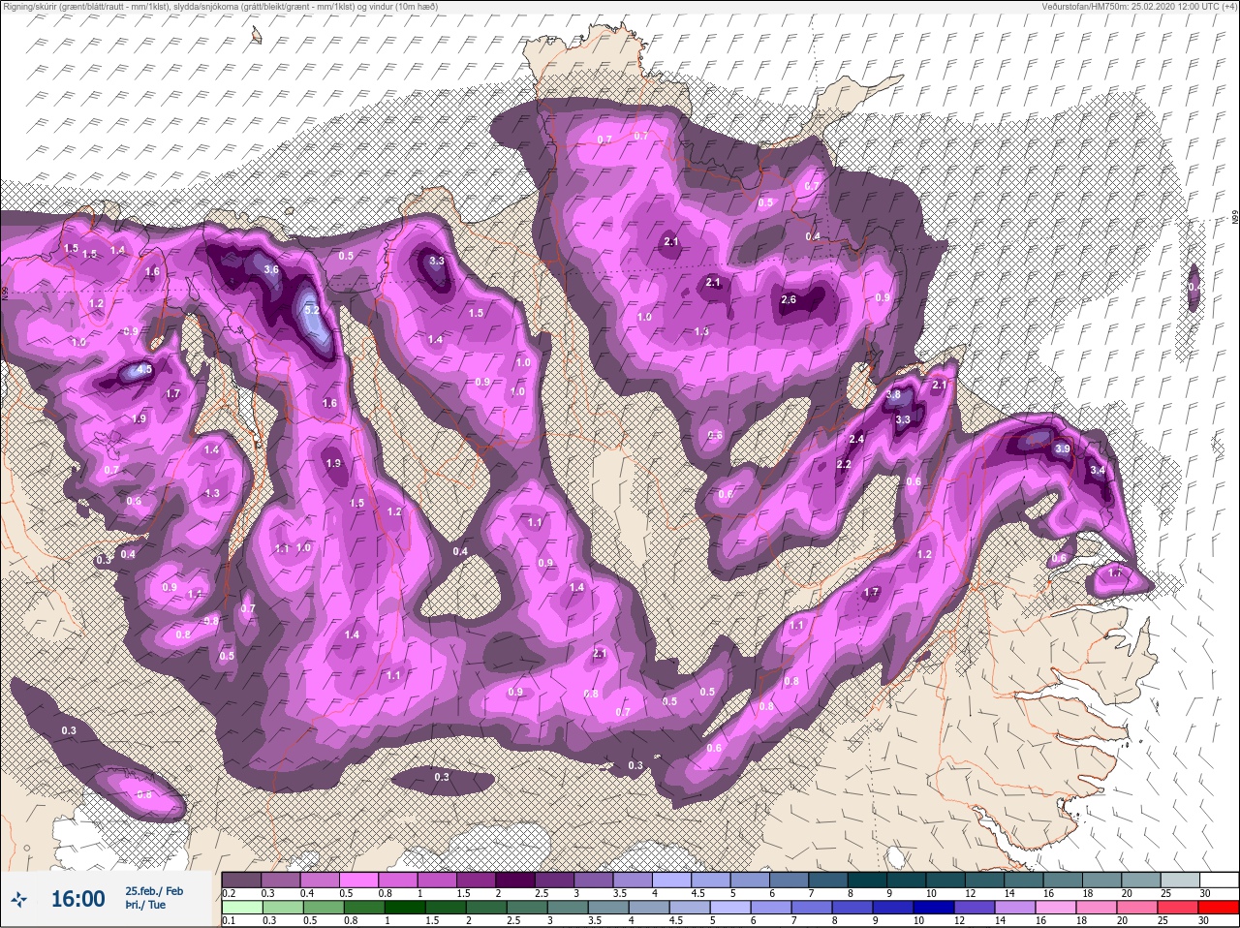1240x928 pixels.
Task: Select lower legend pale green swatch at 0.1
Action: click(241, 907)
